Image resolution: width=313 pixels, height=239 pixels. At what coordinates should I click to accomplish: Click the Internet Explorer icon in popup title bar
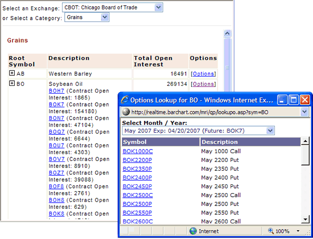124,99
